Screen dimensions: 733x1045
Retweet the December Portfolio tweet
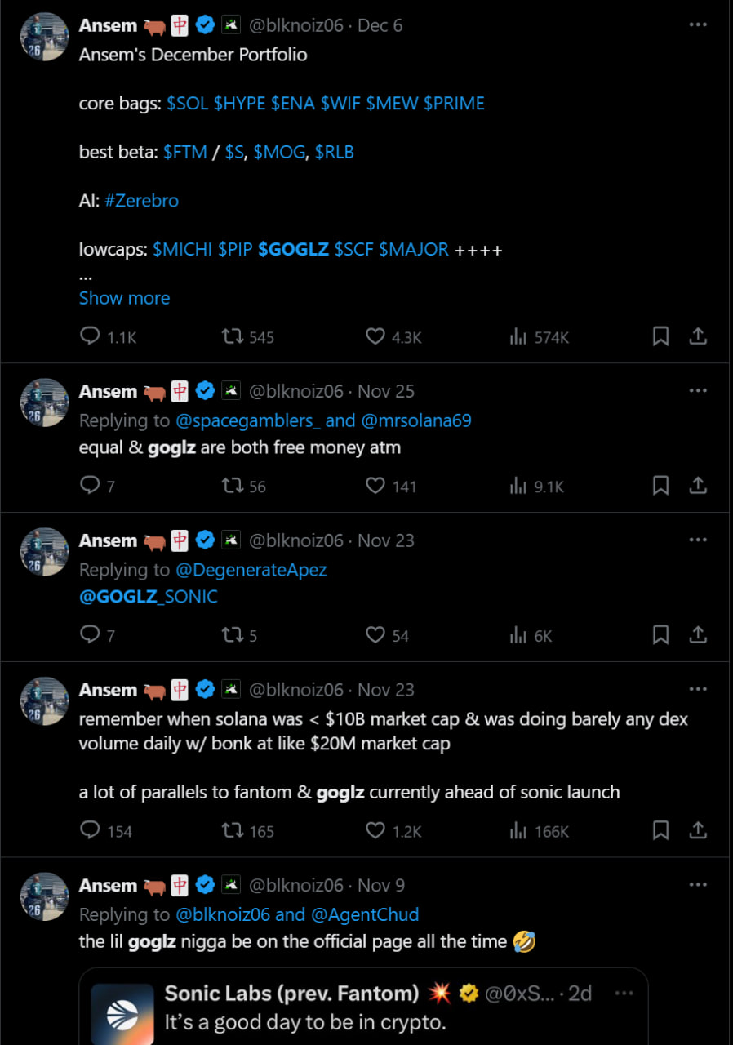233,336
